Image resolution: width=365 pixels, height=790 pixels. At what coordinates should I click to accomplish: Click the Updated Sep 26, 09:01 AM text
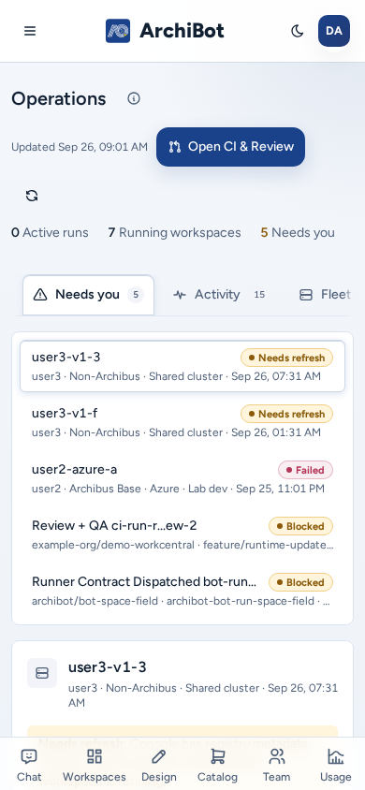coord(80,147)
